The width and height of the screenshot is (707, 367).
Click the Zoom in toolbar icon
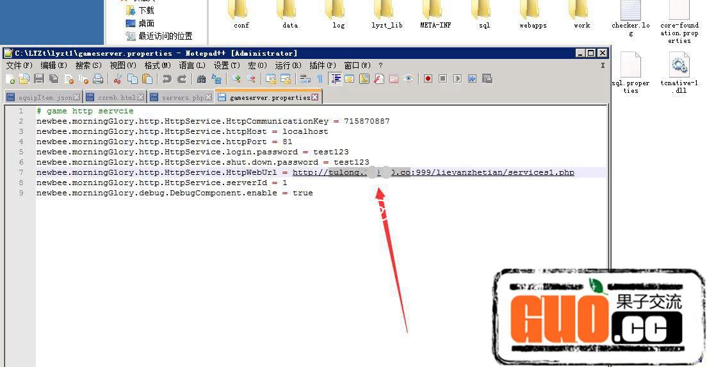coord(236,79)
